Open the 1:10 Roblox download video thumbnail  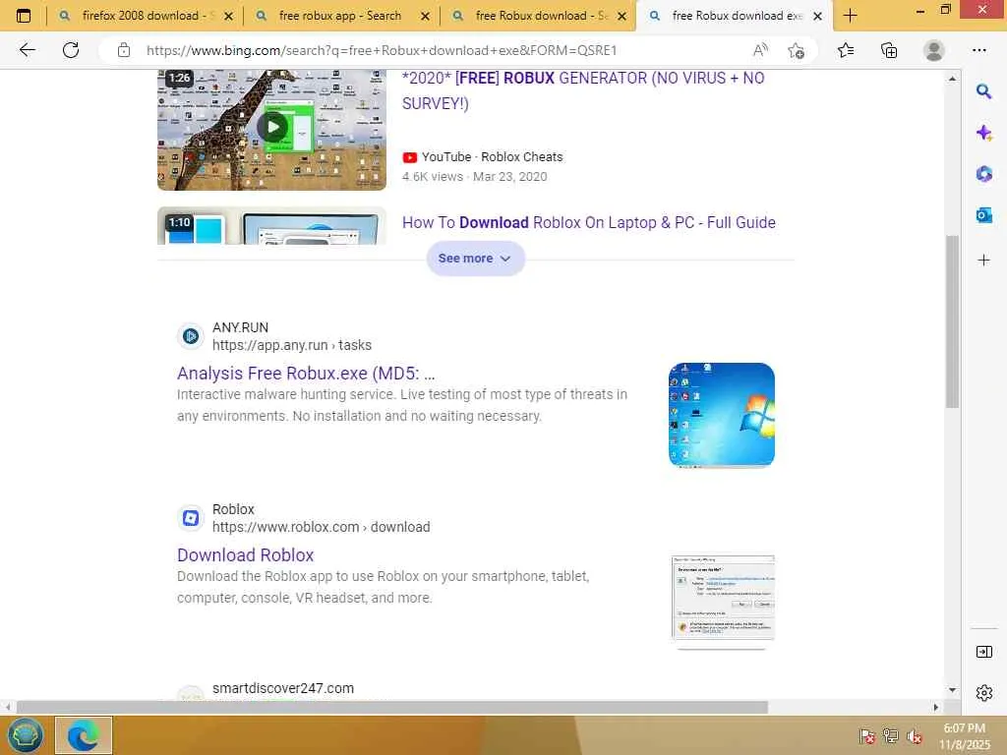point(272,225)
